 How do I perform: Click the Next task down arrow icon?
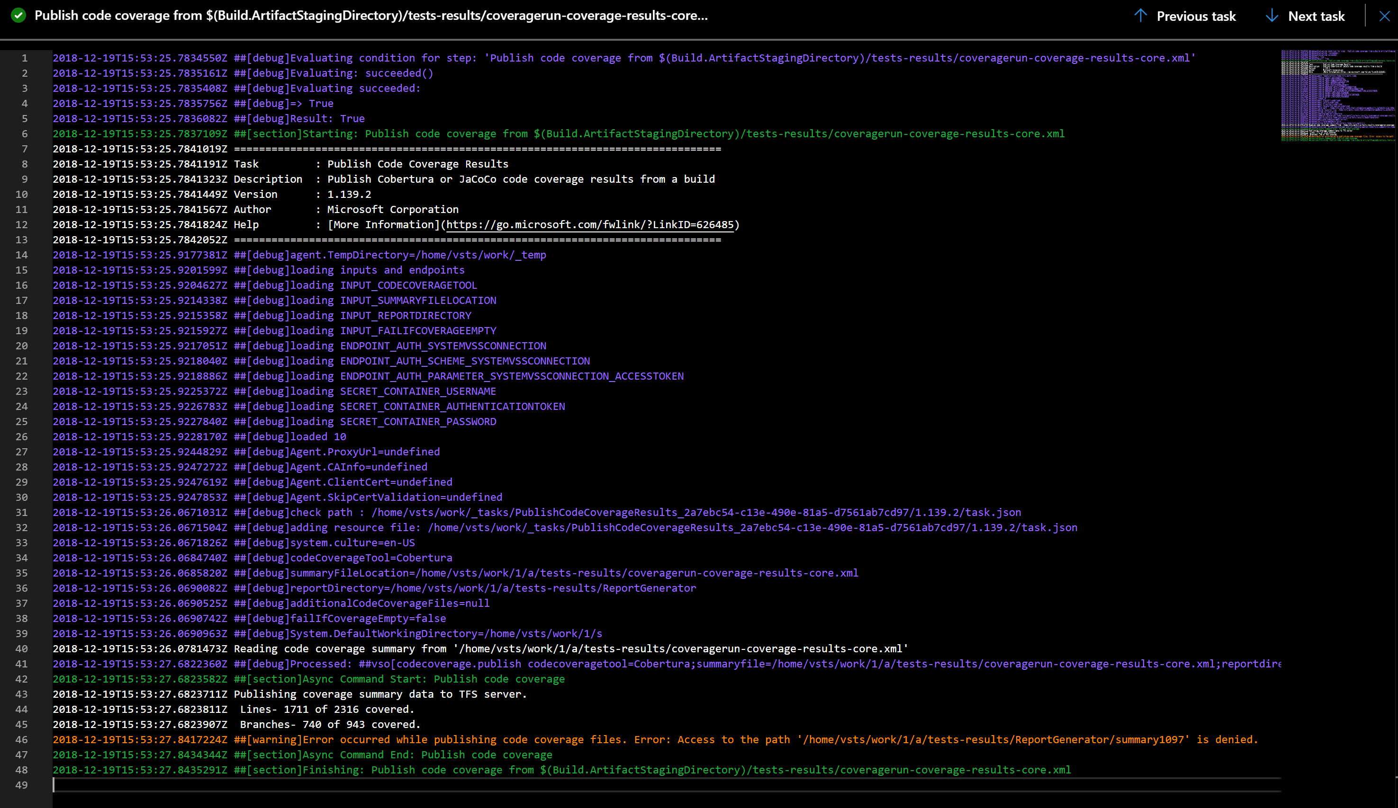[x=1271, y=16]
